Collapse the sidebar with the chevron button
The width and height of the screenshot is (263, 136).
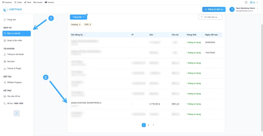(x=17, y=113)
